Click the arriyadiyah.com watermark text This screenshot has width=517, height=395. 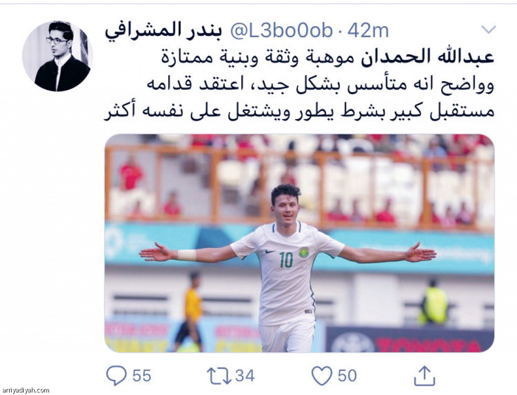click(x=26, y=390)
